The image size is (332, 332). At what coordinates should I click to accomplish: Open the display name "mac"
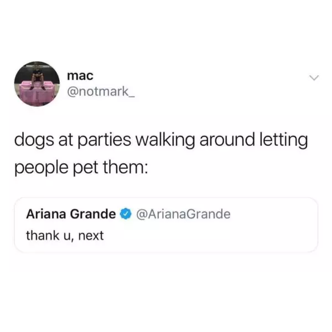tap(80, 76)
